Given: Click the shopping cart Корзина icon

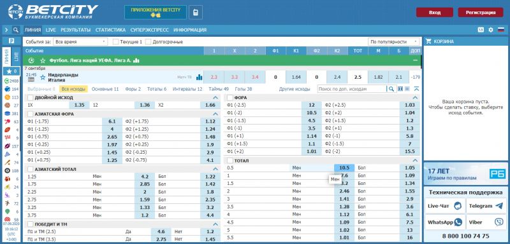Looking at the screenshot, I should (428, 41).
